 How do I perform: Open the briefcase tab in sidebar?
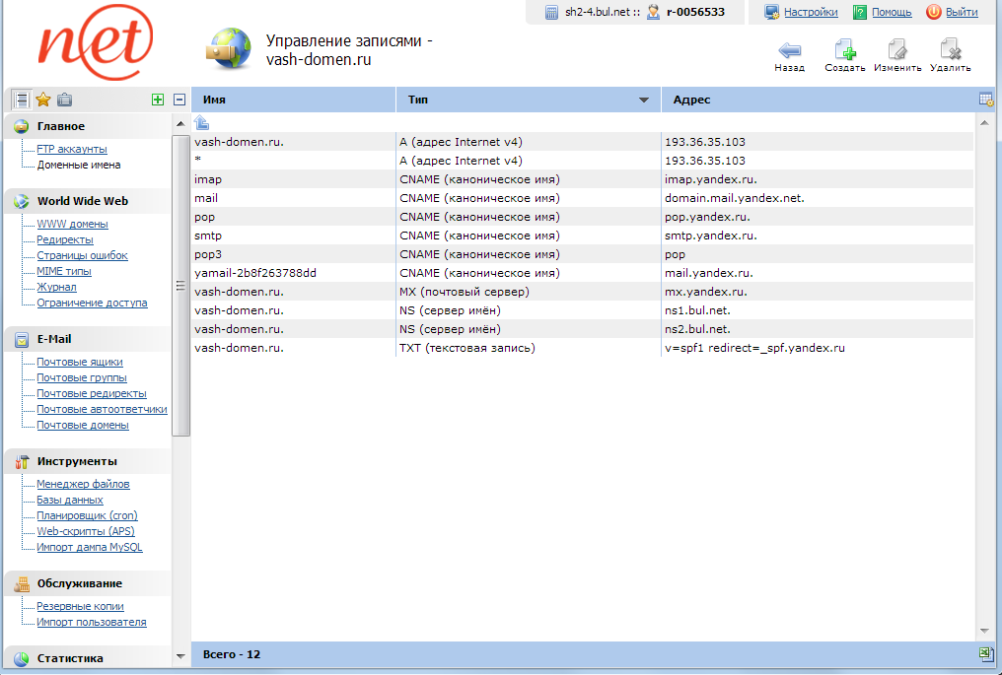point(64,100)
